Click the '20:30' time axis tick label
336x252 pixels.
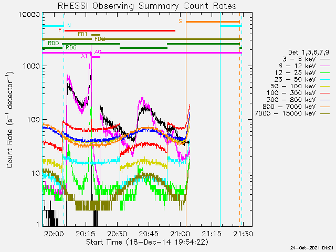pos(117,234)
